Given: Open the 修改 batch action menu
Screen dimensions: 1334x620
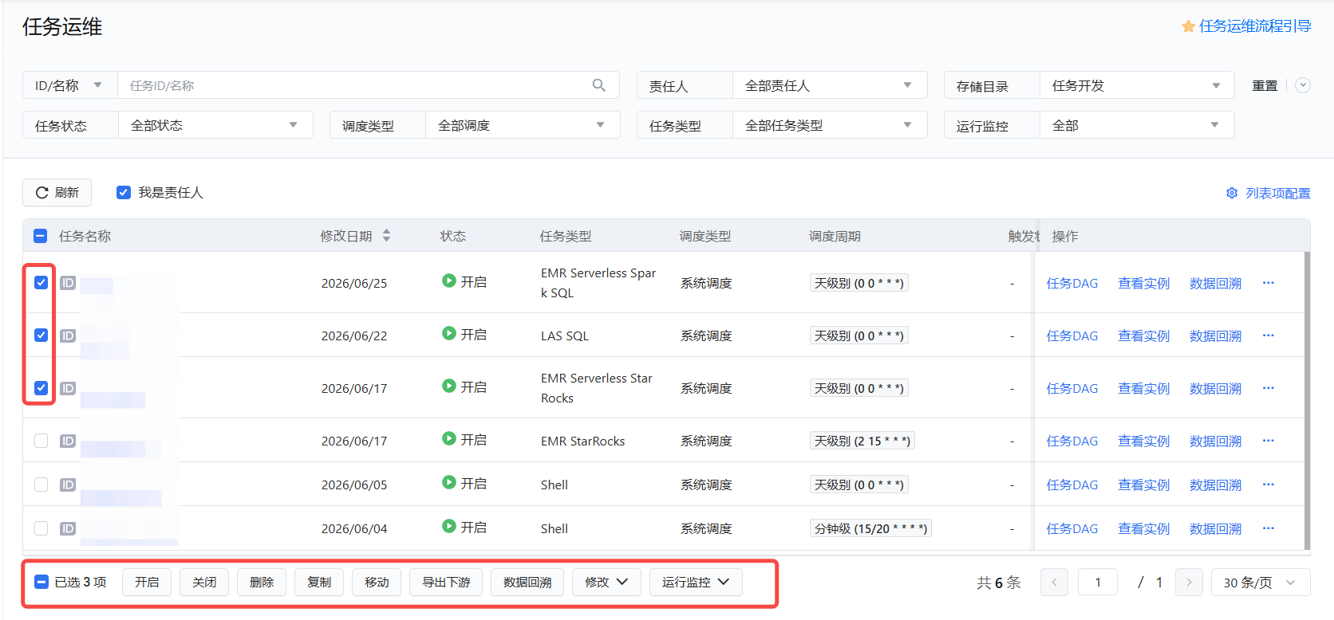Looking at the screenshot, I should [606, 582].
